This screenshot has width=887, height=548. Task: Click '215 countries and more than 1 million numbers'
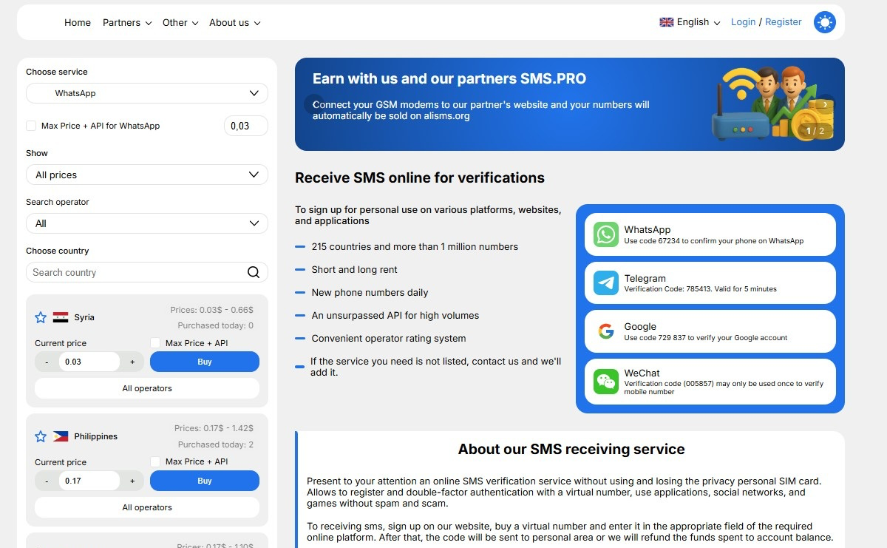(x=415, y=247)
